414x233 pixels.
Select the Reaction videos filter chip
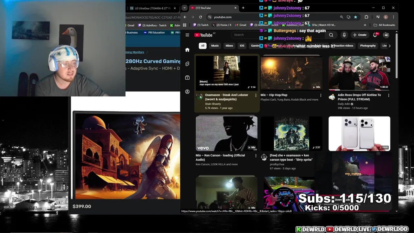coord(343,46)
